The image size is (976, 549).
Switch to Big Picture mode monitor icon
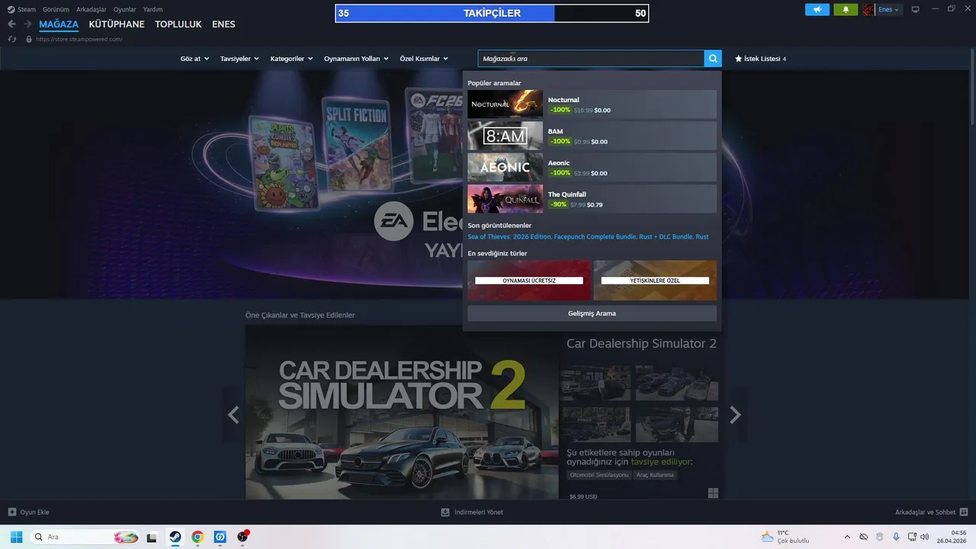tap(916, 10)
